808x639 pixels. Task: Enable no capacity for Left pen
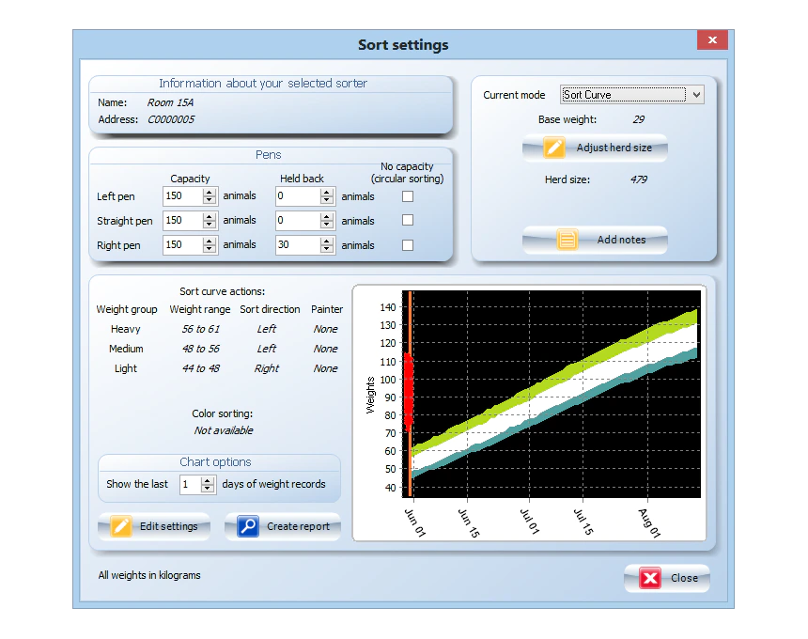(x=408, y=196)
